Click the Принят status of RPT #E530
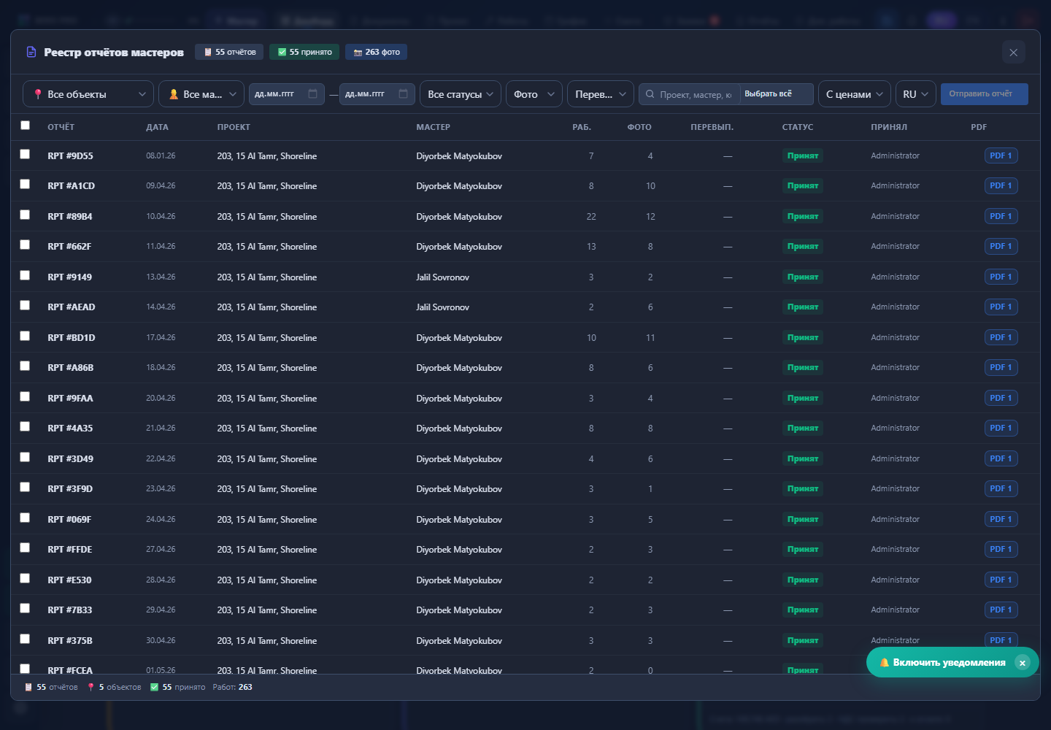Image resolution: width=1051 pixels, height=730 pixels. pos(802,580)
